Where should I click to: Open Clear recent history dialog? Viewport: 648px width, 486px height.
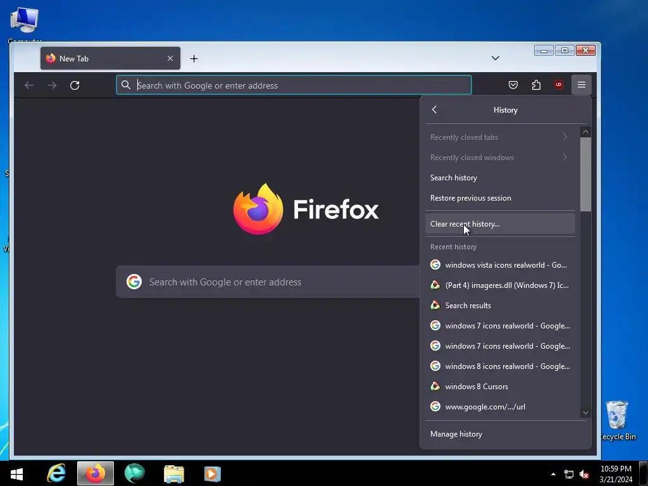500,224
